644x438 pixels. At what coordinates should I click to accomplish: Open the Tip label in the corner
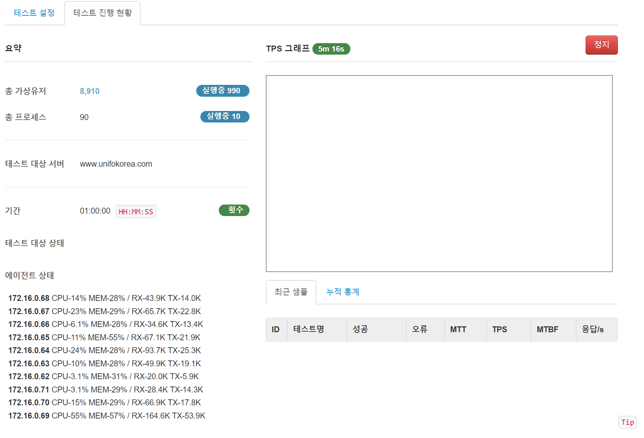[627, 422]
